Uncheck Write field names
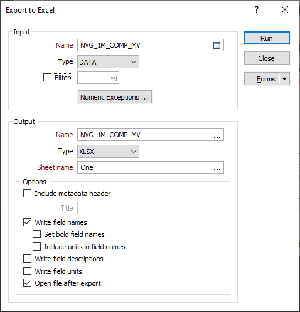This screenshot has width=300, height=312. [x=27, y=222]
